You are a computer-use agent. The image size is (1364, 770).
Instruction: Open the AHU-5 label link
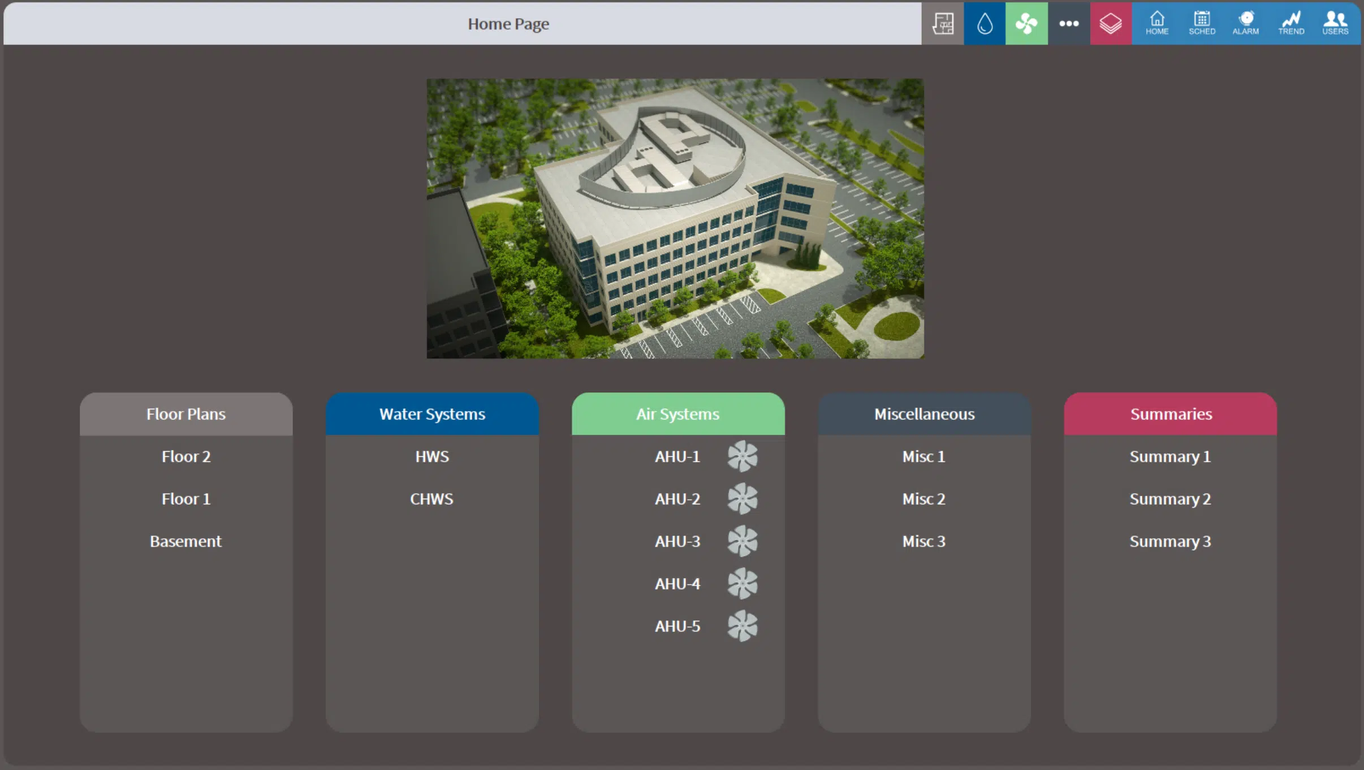point(677,626)
